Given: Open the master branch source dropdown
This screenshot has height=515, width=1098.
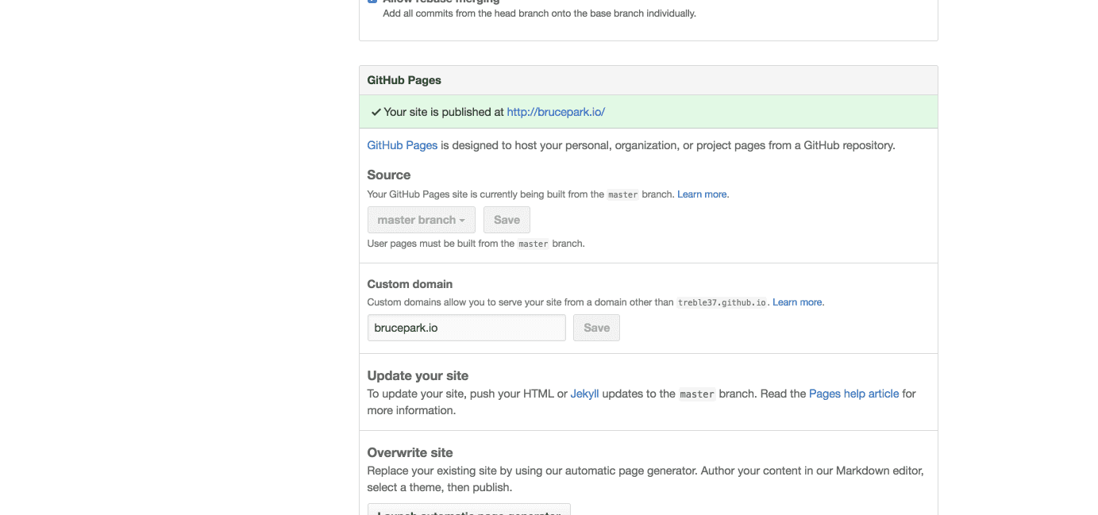Looking at the screenshot, I should (x=421, y=220).
